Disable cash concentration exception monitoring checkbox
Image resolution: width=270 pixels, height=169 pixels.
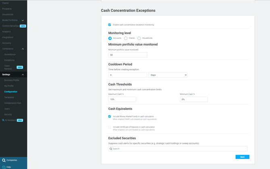110,25
